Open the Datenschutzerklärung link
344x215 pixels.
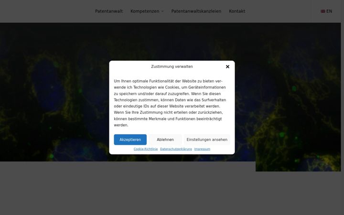pyautogui.click(x=176, y=149)
